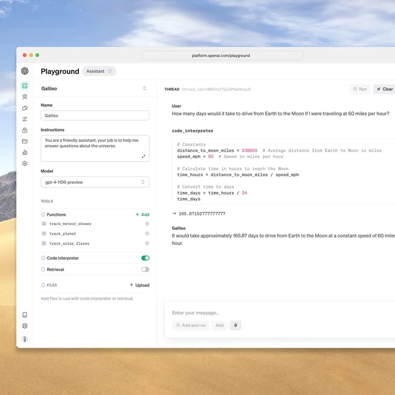Open Files folder icon in sidebar
This screenshot has width=395, height=395.
[x=25, y=141]
